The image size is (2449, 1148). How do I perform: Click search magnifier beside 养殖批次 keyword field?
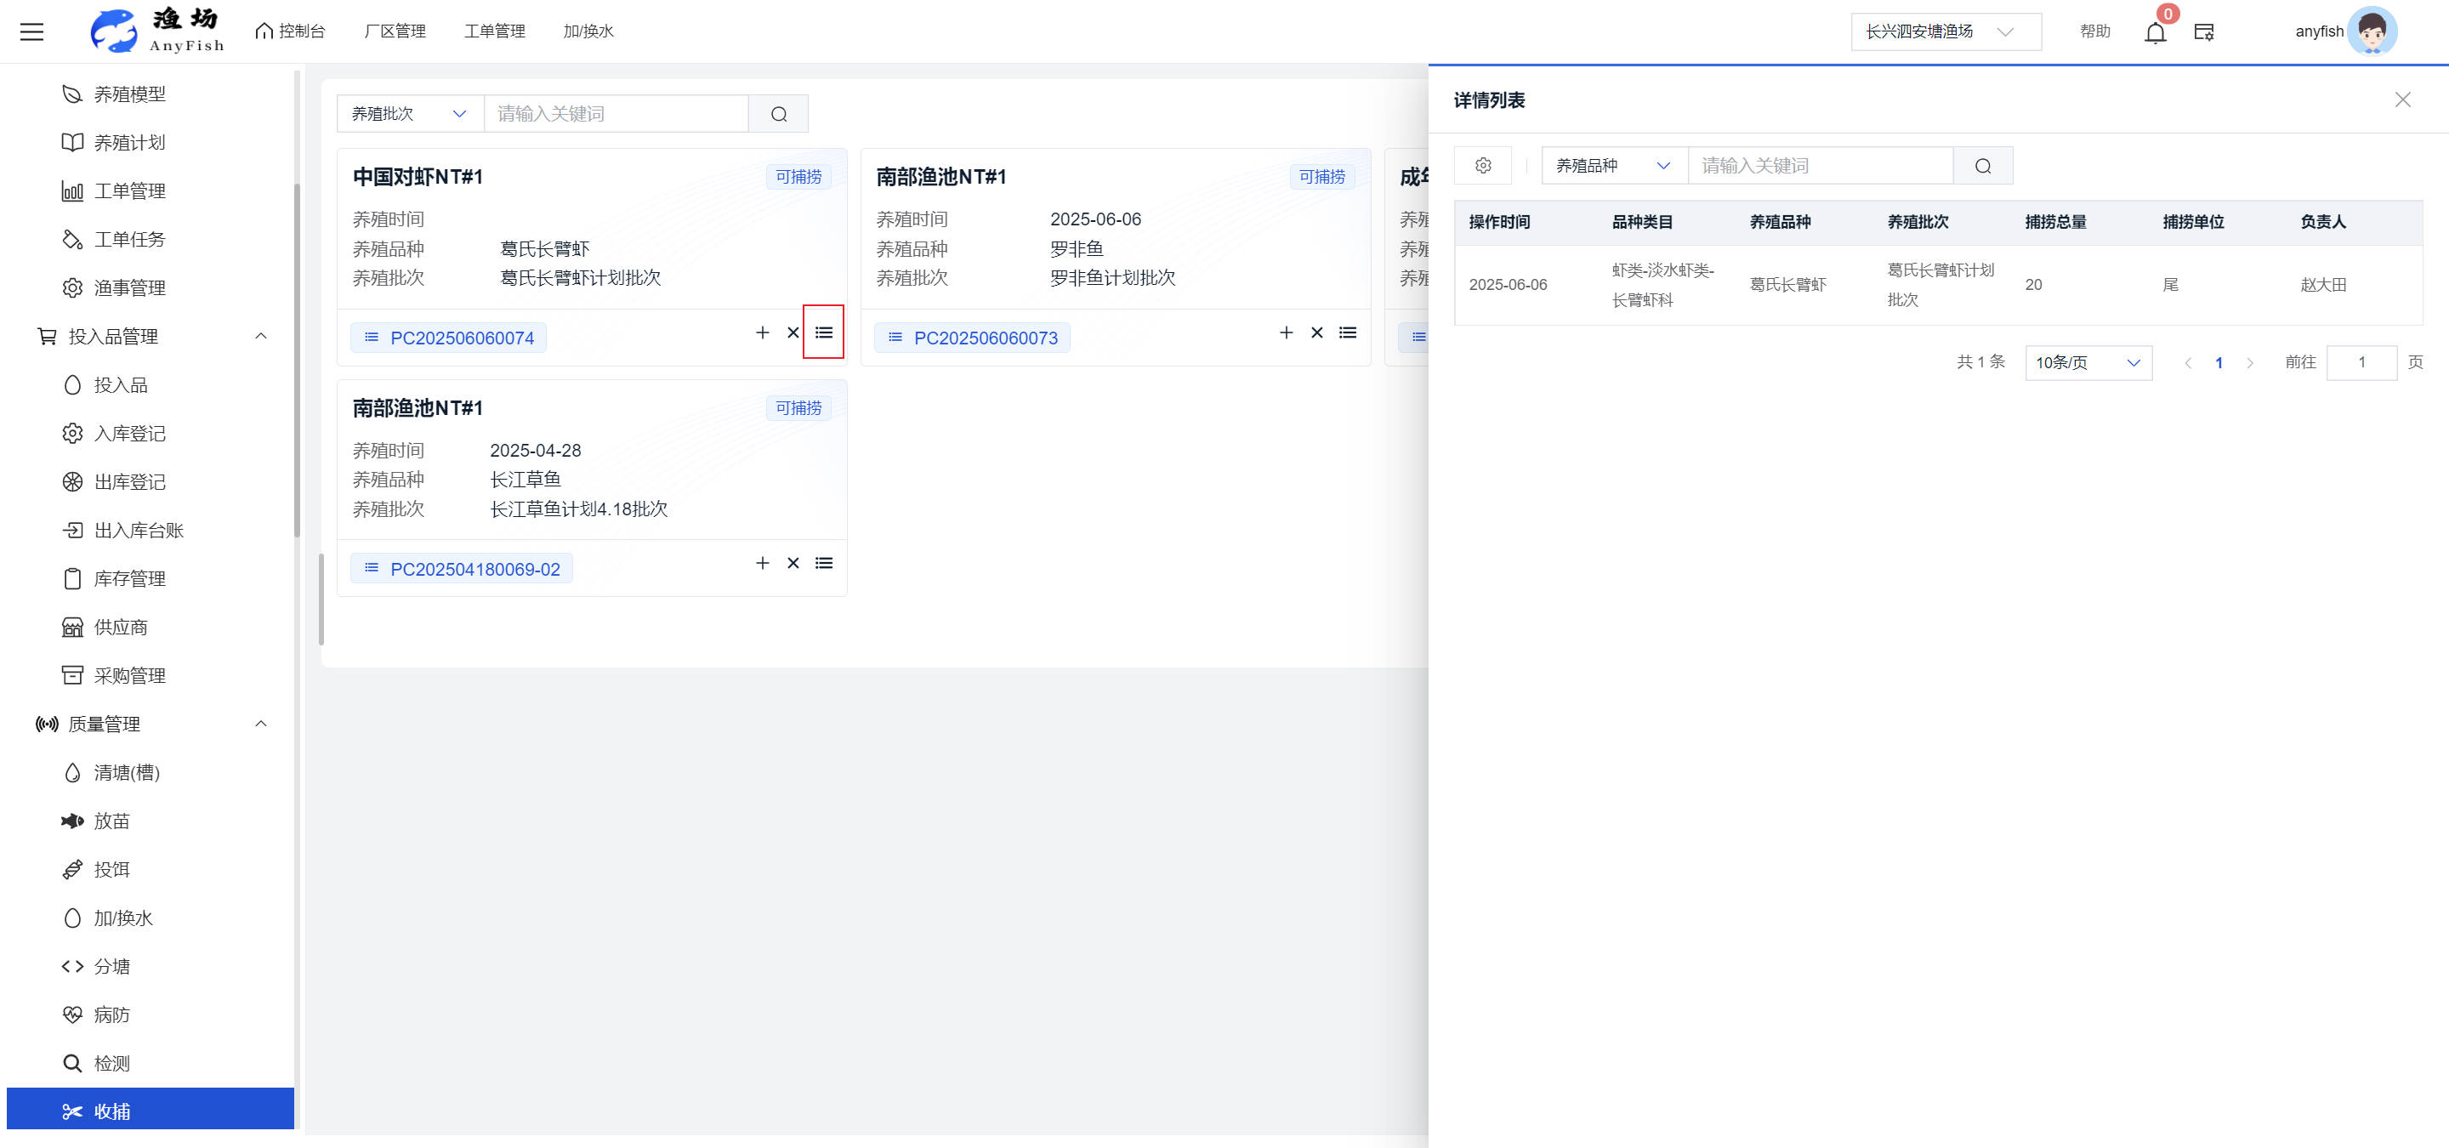point(779,114)
